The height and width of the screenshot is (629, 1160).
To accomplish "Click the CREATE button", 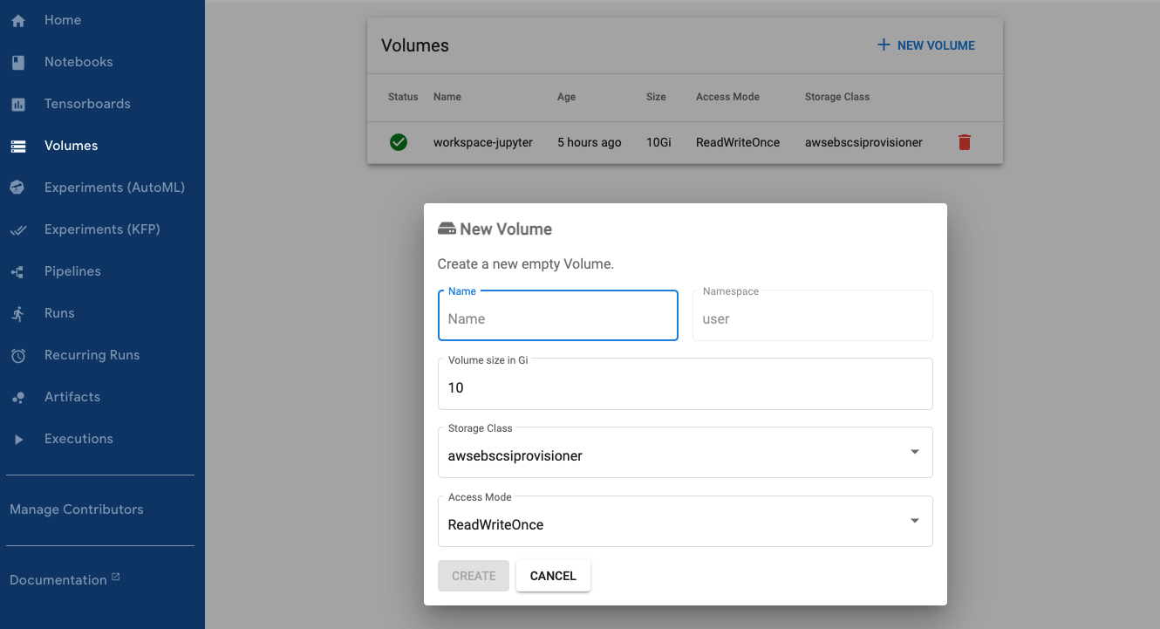I will click(x=474, y=576).
